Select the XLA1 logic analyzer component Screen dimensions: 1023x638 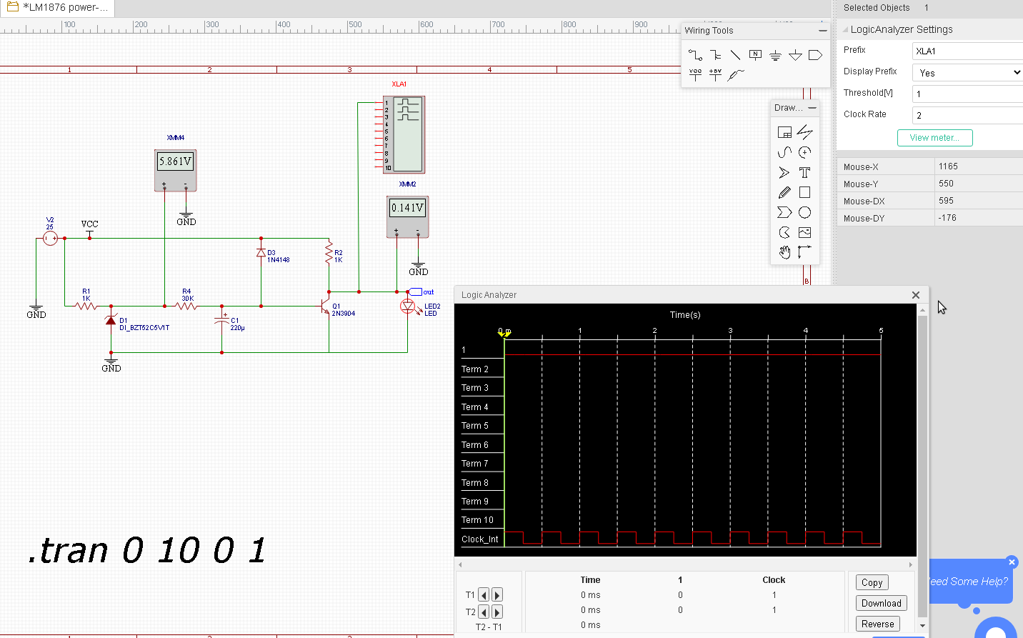pyautogui.click(x=404, y=134)
